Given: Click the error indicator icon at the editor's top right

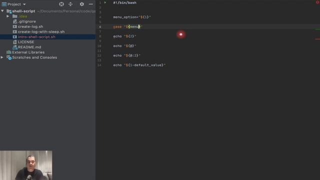Looking at the screenshot, I should (318, 2).
